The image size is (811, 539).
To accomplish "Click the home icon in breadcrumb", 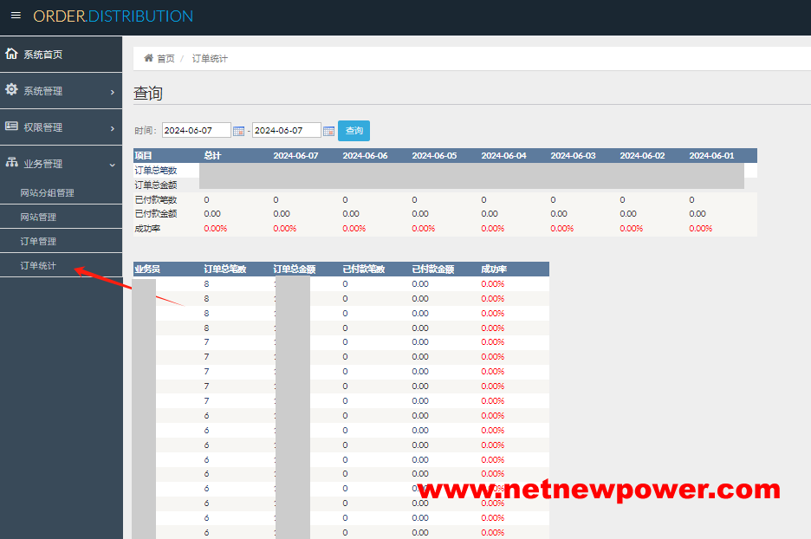I will tap(149, 58).
